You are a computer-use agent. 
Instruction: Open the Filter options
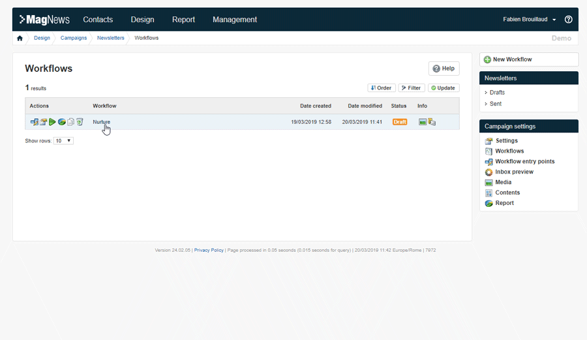[x=412, y=88]
